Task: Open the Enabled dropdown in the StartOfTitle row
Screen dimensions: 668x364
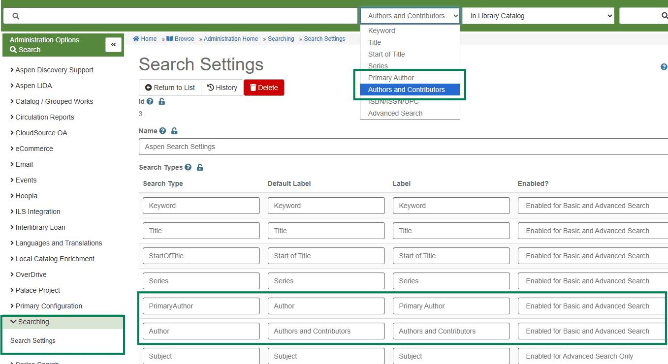Action: 593,256
